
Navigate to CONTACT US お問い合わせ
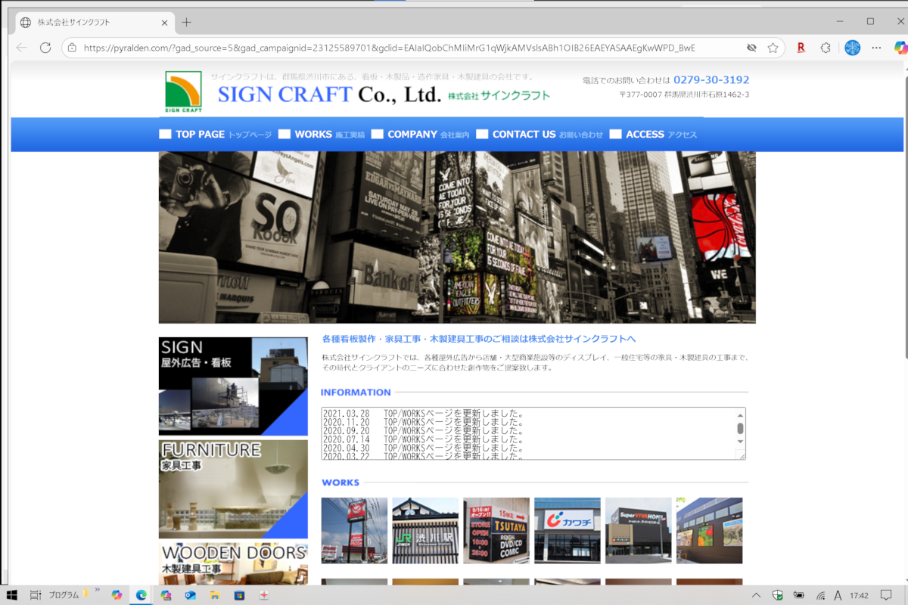point(540,135)
